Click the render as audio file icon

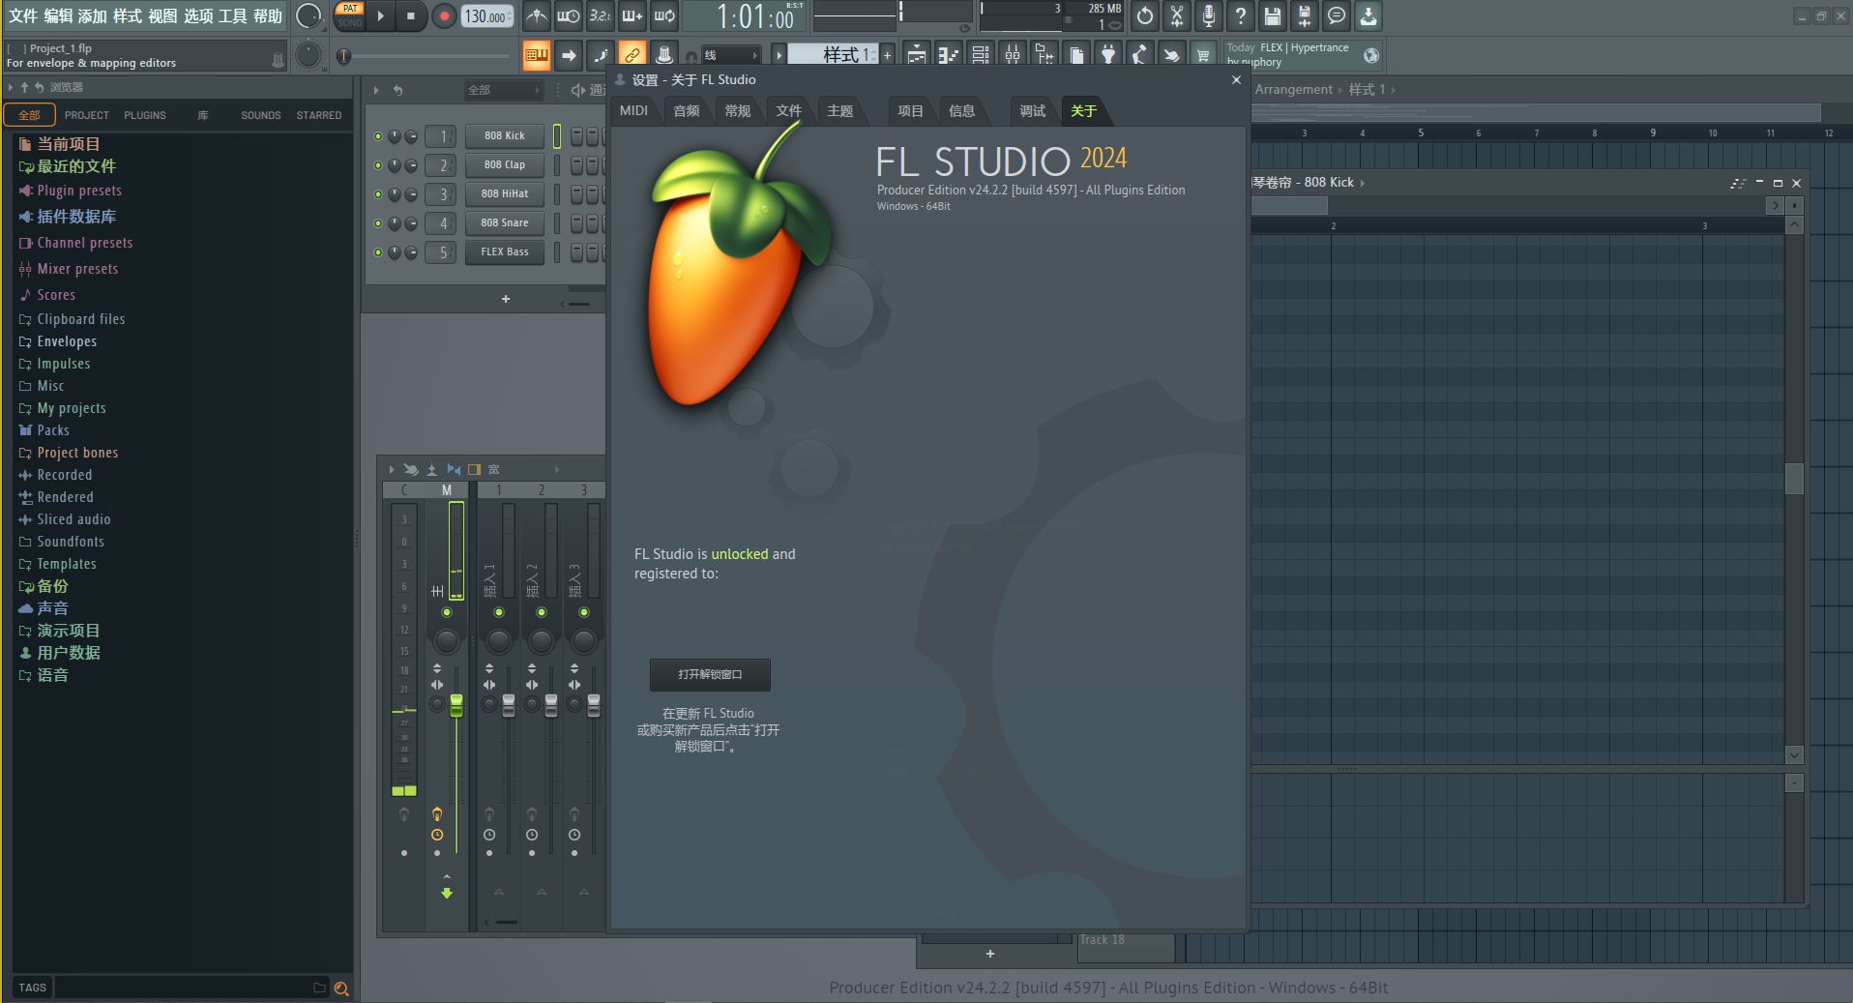click(1305, 15)
